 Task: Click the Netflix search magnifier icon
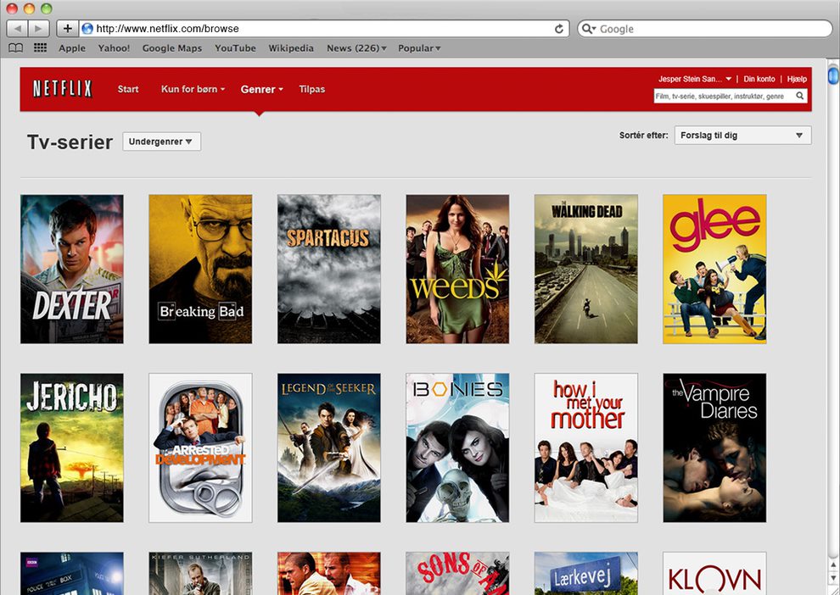coord(800,96)
